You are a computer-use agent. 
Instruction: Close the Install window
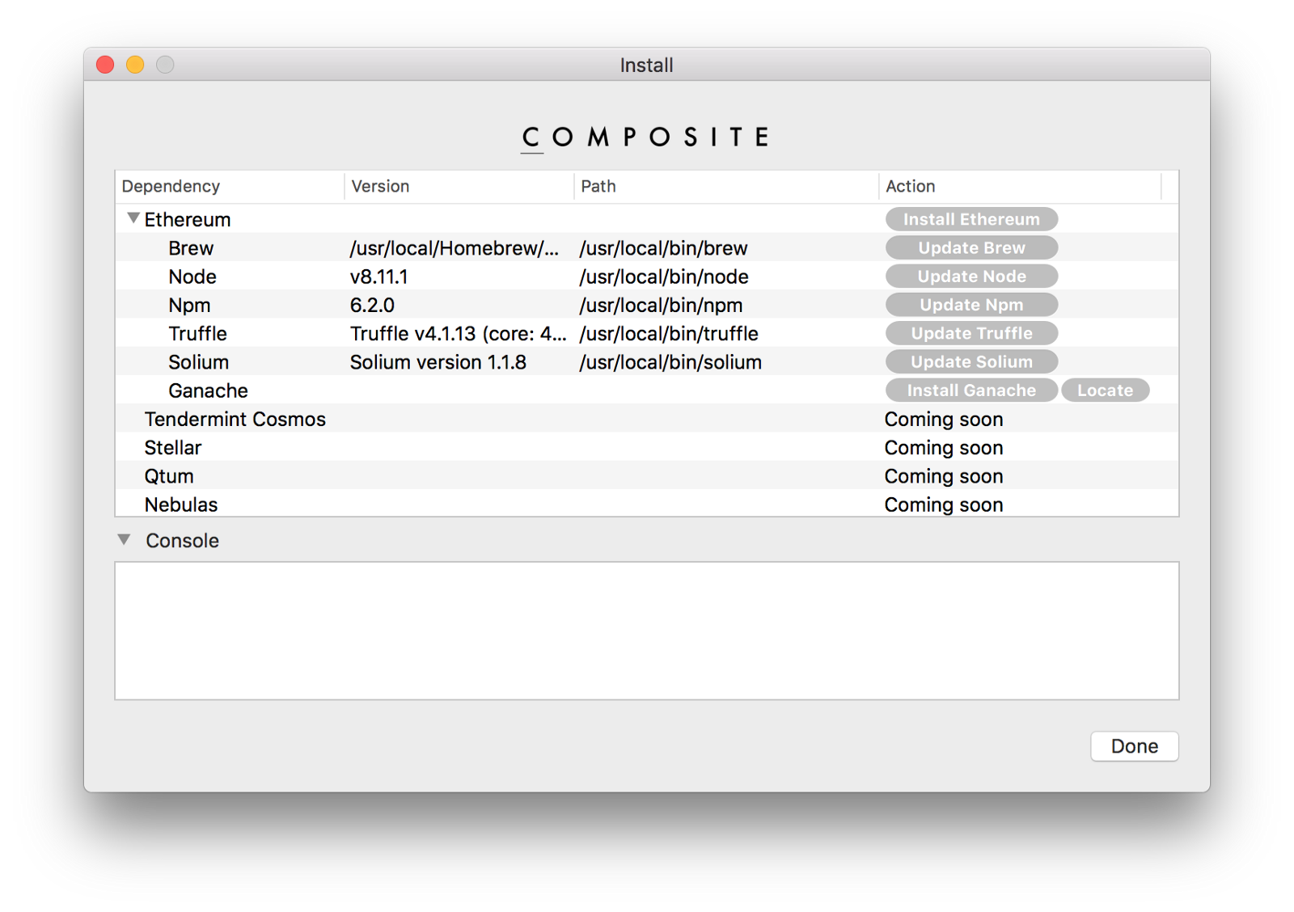[x=105, y=65]
